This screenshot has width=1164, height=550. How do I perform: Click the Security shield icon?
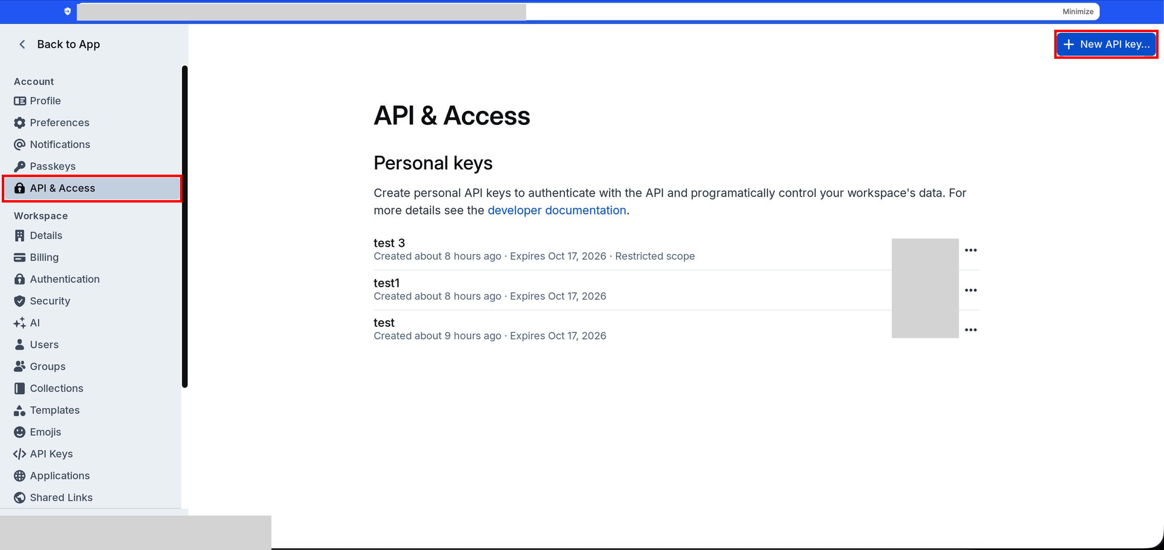pyautogui.click(x=19, y=301)
